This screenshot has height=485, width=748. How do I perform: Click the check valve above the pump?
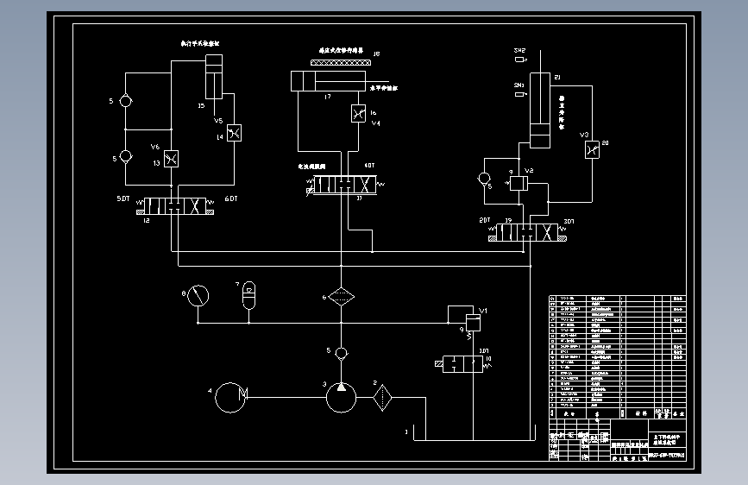[341, 354]
